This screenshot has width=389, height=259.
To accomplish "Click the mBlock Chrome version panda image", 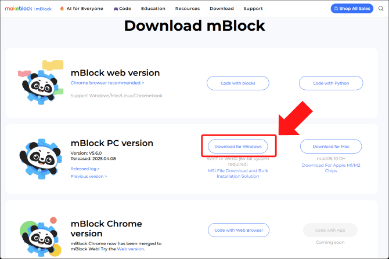I will click(41, 237).
